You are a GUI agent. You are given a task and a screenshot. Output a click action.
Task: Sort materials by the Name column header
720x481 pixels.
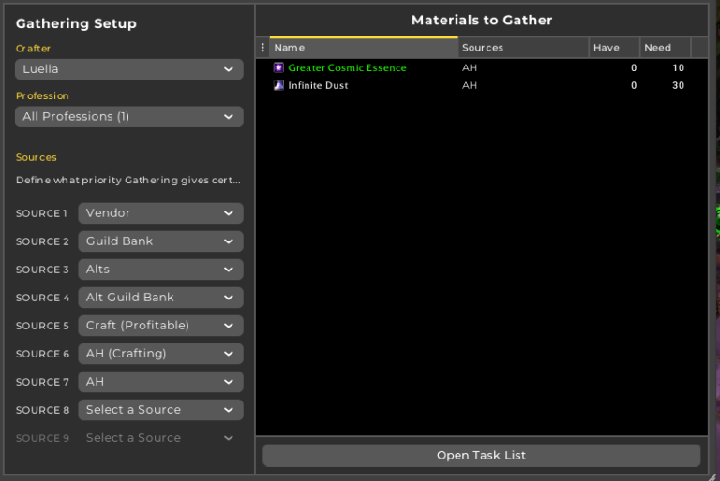point(364,48)
